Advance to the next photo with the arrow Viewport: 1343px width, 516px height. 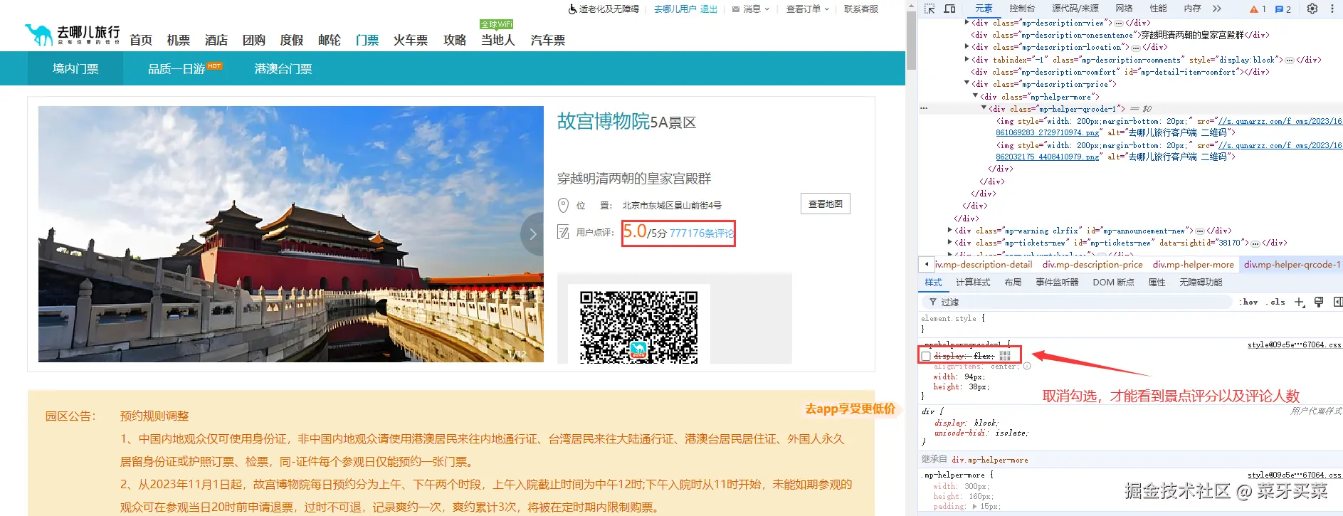532,233
